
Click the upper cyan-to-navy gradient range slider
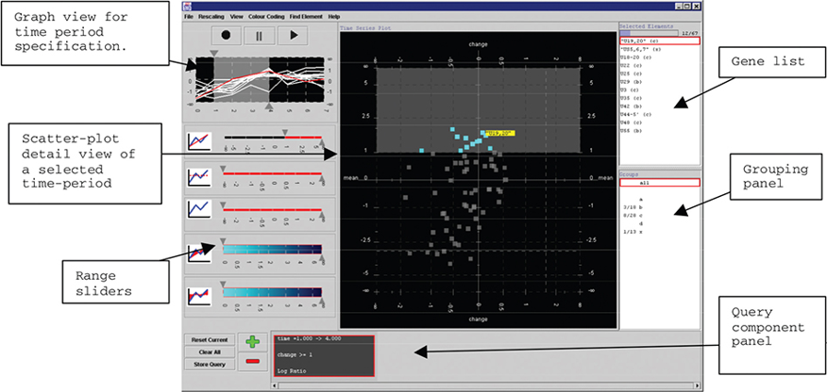point(272,249)
